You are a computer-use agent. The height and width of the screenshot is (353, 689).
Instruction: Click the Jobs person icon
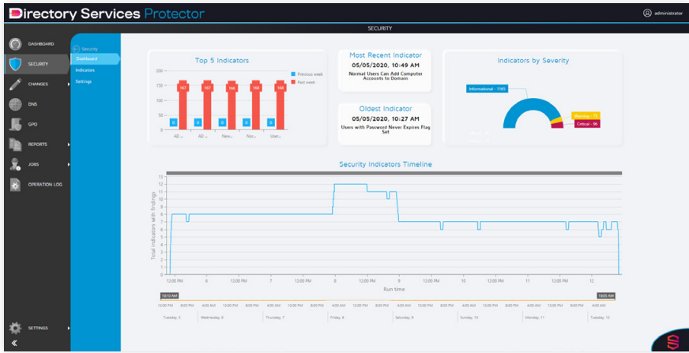15,164
